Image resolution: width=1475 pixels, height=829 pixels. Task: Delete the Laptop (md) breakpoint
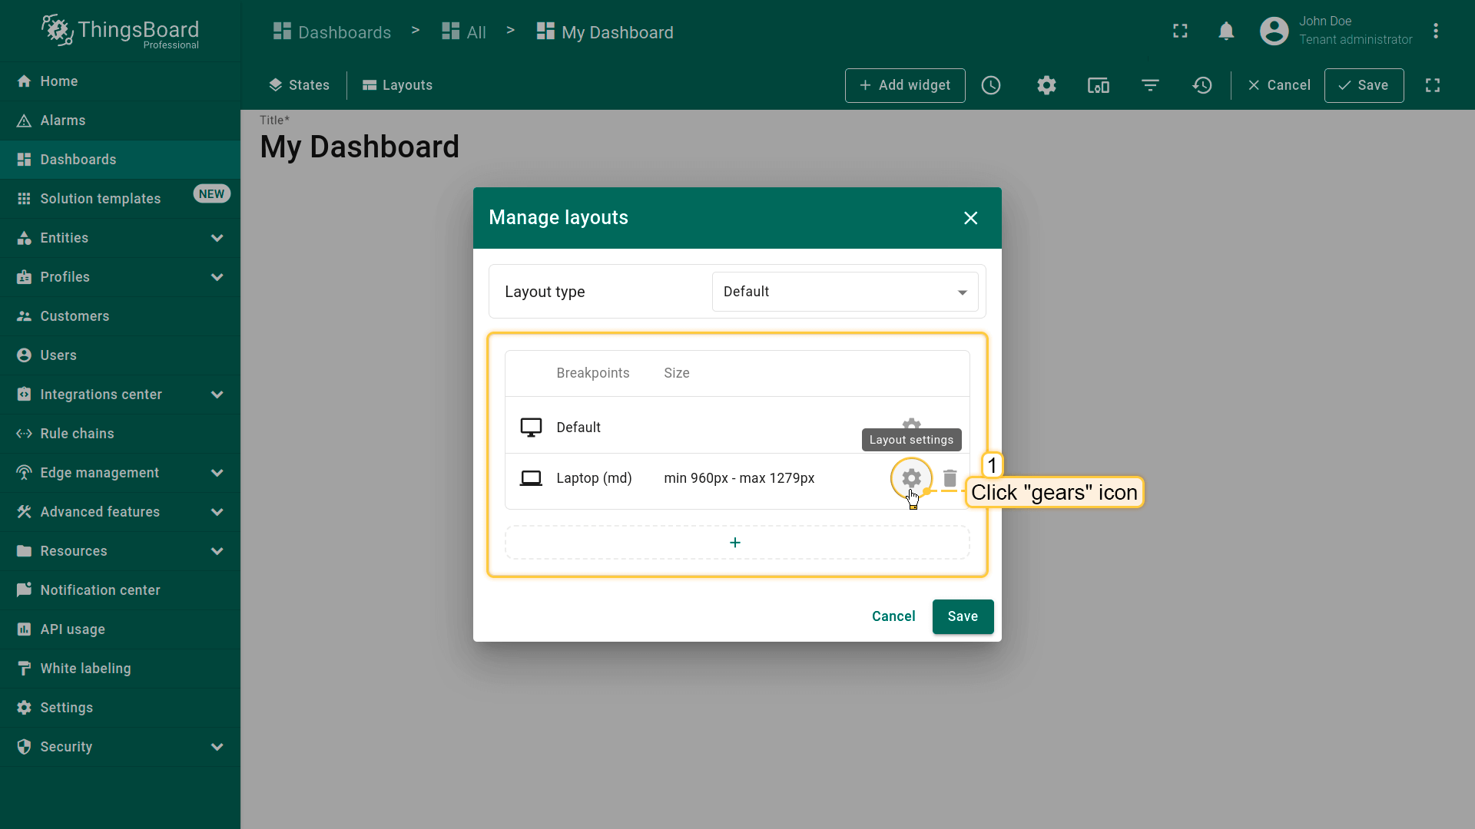(x=950, y=478)
